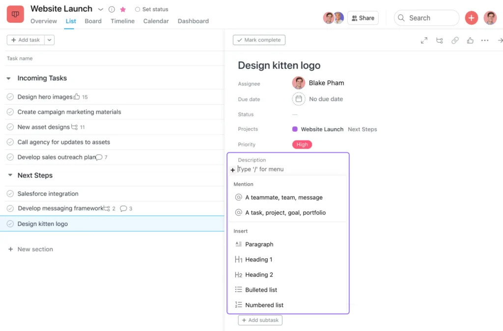This screenshot has height=331, width=503.
Task: Open the more actions menu for the task
Action: [485, 40]
